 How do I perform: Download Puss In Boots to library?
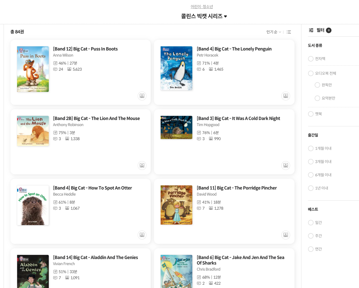click(x=142, y=96)
